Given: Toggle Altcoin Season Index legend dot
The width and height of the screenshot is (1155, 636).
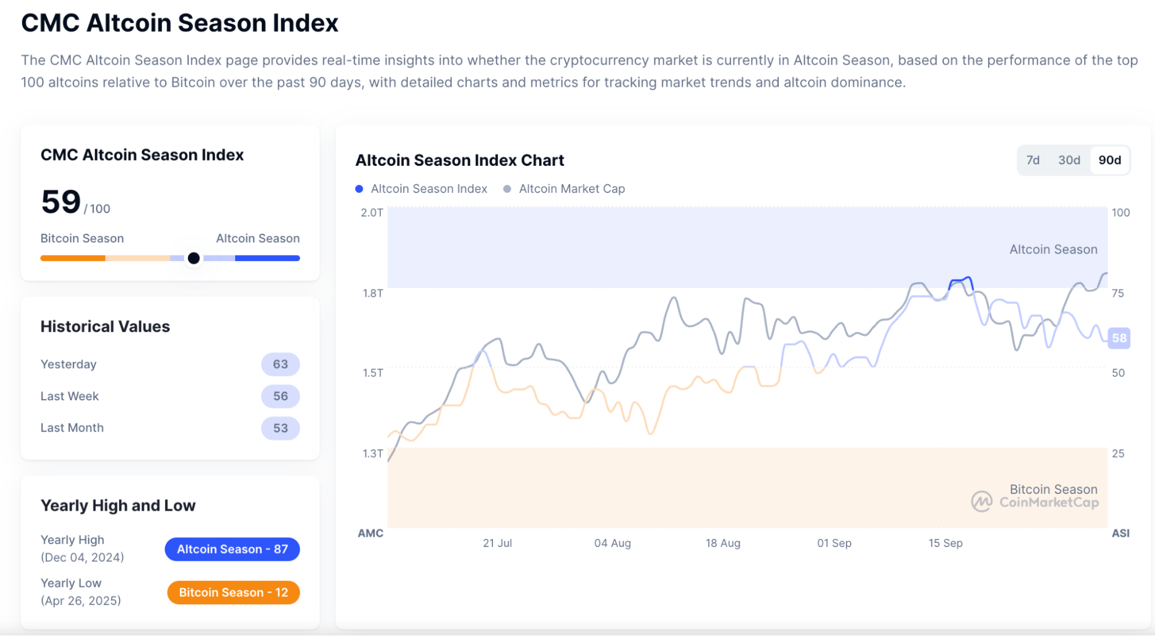Looking at the screenshot, I should (x=359, y=189).
